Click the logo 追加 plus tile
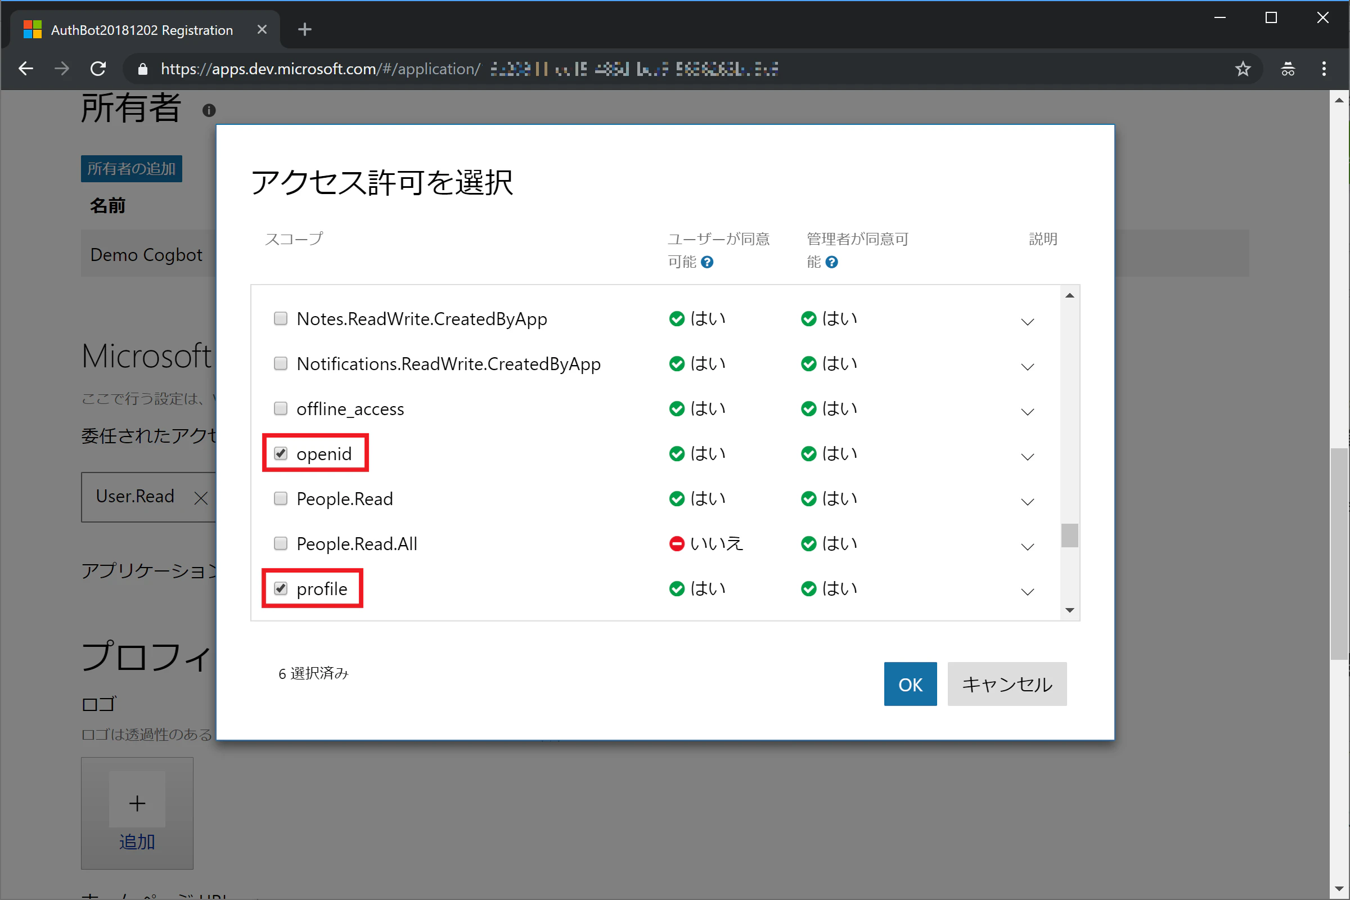 point(137,813)
